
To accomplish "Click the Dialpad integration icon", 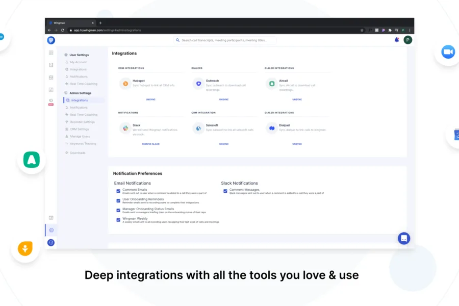I will point(272,128).
